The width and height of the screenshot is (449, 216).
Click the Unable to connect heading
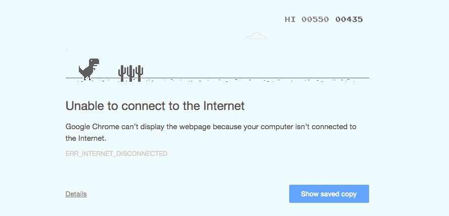point(155,106)
